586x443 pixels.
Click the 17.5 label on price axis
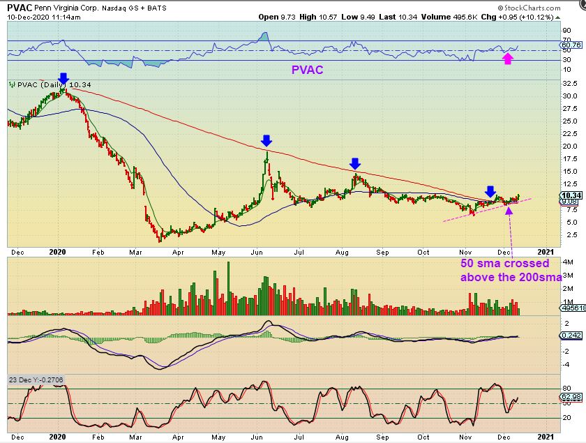[569, 159]
